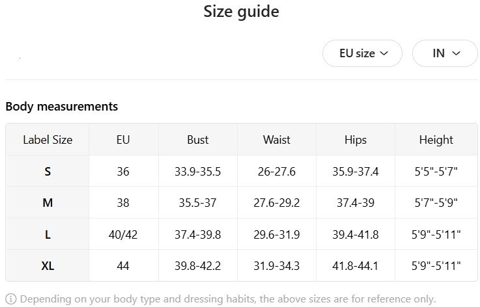Click the info icon beside the disclaimer
This screenshot has width=480, height=307.
click(x=11, y=299)
